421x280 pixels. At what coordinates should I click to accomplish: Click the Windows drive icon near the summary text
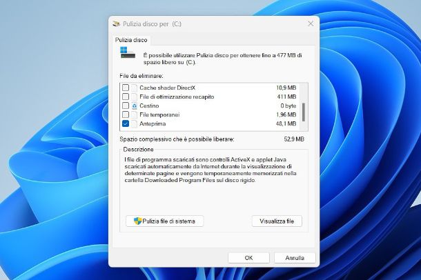[x=128, y=52]
